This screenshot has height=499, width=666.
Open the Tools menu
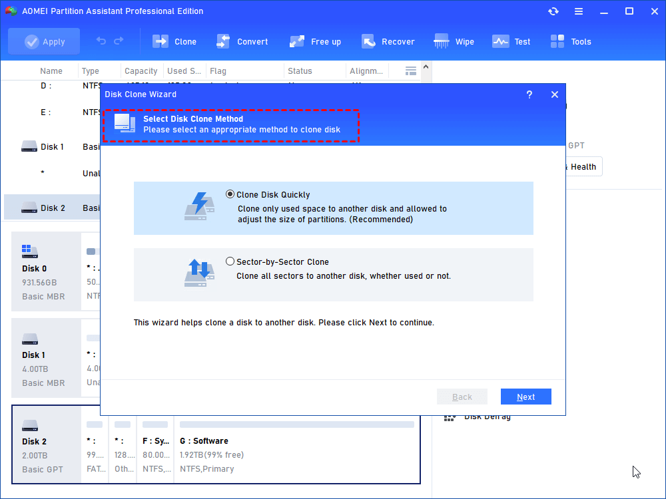click(571, 41)
